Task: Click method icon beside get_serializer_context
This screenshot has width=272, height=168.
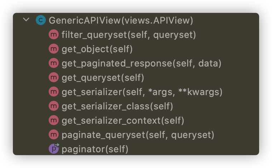Action: click(x=54, y=120)
